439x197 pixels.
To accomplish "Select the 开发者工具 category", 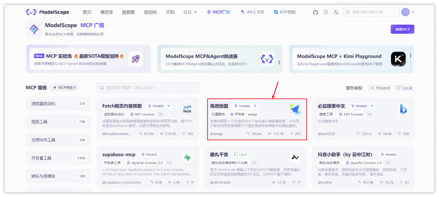I will (x=58, y=158).
